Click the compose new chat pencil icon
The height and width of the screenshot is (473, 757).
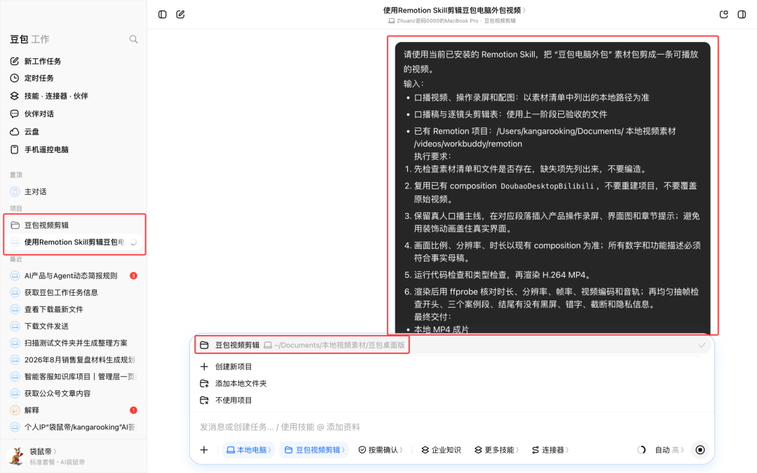pos(181,15)
